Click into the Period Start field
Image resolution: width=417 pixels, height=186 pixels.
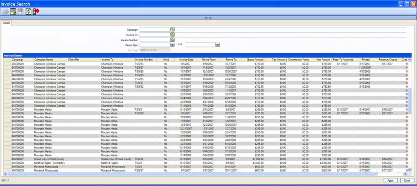155,45
